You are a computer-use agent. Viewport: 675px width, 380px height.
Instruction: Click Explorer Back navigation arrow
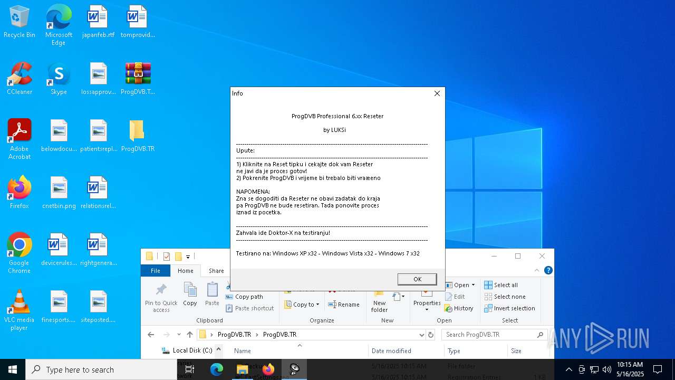(151, 335)
